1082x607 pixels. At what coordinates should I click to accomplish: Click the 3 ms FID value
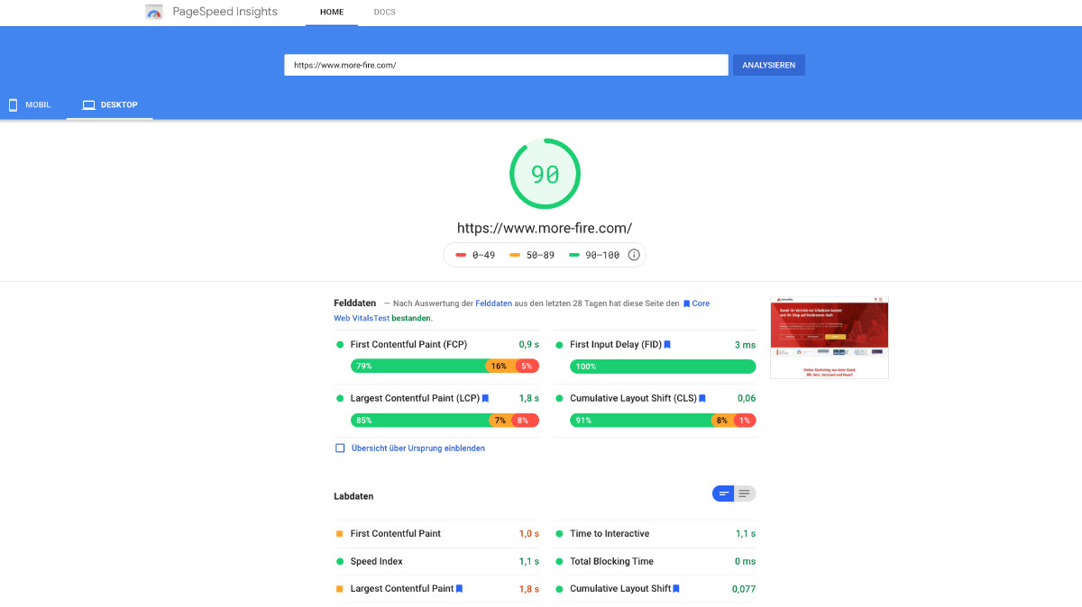tap(745, 344)
